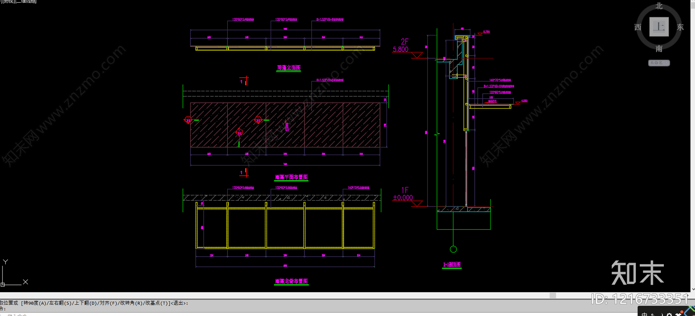The width and height of the screenshot is (695, 316).
Task: Open the 二维线框 visual style label
Action: [x=27, y=1]
